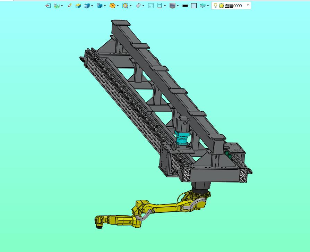Click the dimension measure icon

pyautogui.click(x=160, y=6)
